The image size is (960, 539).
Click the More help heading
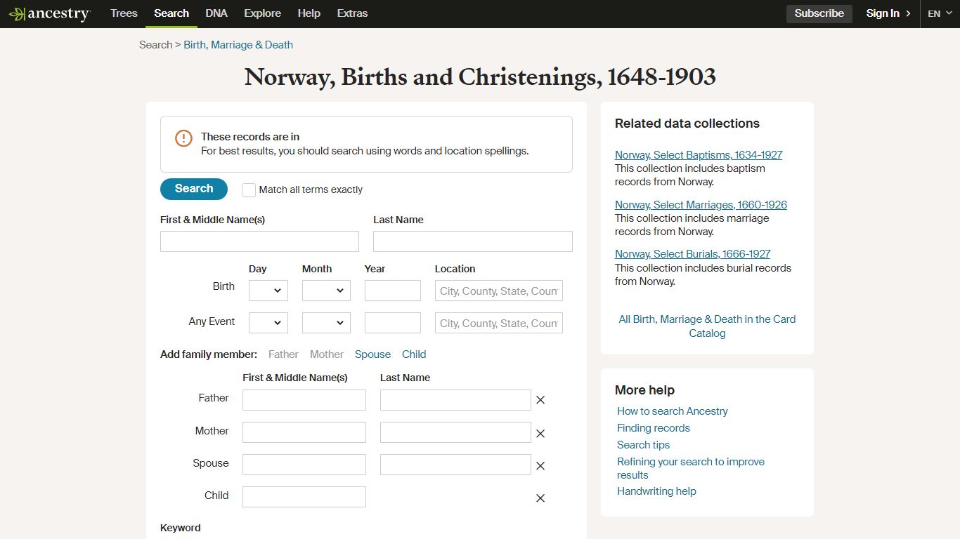click(644, 390)
